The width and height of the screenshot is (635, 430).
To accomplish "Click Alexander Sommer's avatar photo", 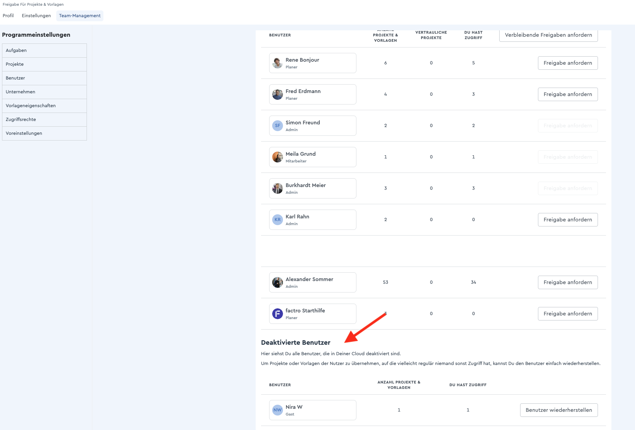I will [x=277, y=282].
